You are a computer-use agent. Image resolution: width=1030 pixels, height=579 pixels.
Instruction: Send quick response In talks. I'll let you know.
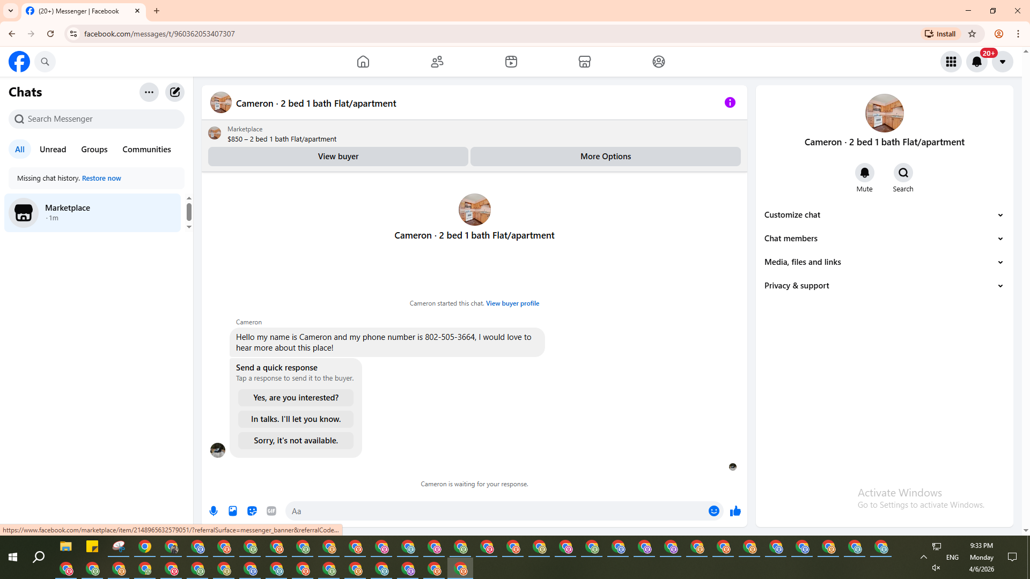[x=296, y=419]
